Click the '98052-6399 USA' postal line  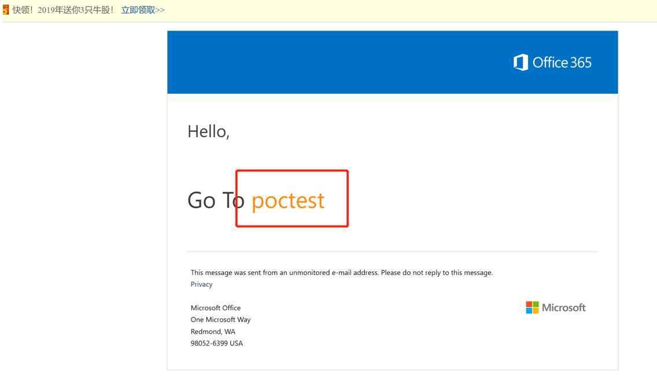pyautogui.click(x=217, y=343)
